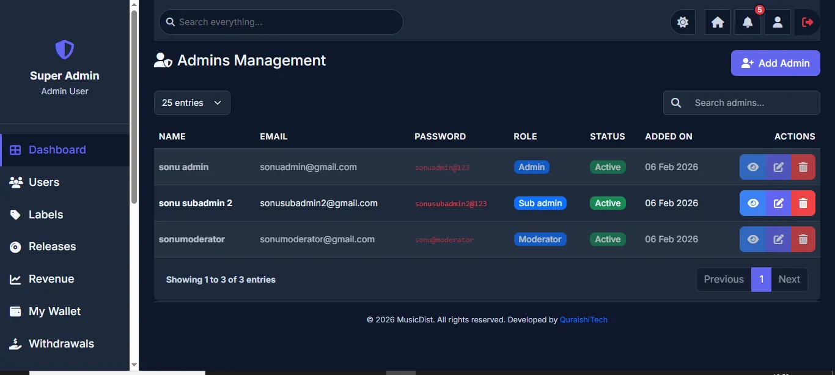This screenshot has width=835, height=375.
Task: Click Active status for sonu subadmin 2
Action: [608, 203]
